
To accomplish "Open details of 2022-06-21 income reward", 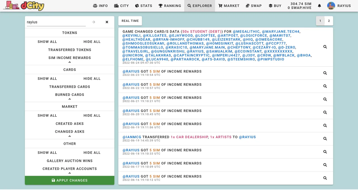I will point(325,99).
